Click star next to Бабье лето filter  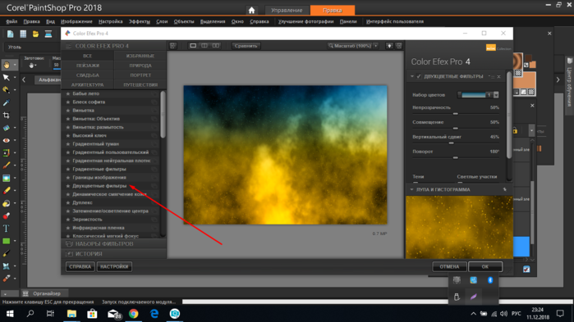[67, 93]
